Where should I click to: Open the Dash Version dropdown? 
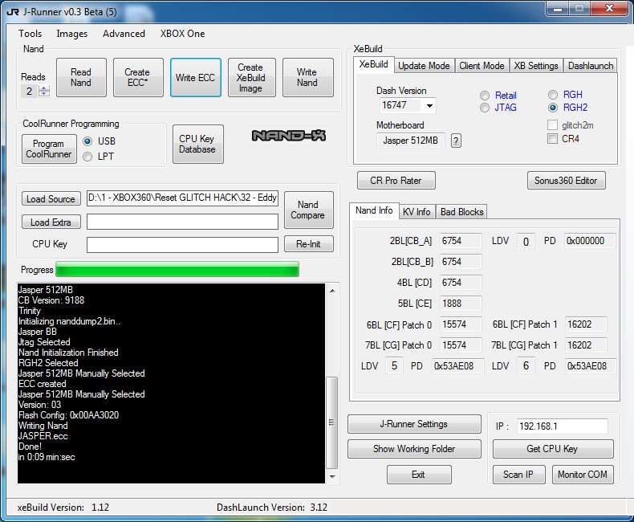[x=429, y=106]
